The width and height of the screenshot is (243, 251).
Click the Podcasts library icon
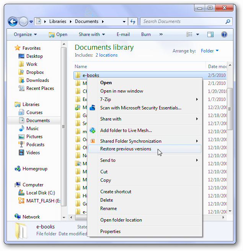pyautogui.click(x=22, y=145)
